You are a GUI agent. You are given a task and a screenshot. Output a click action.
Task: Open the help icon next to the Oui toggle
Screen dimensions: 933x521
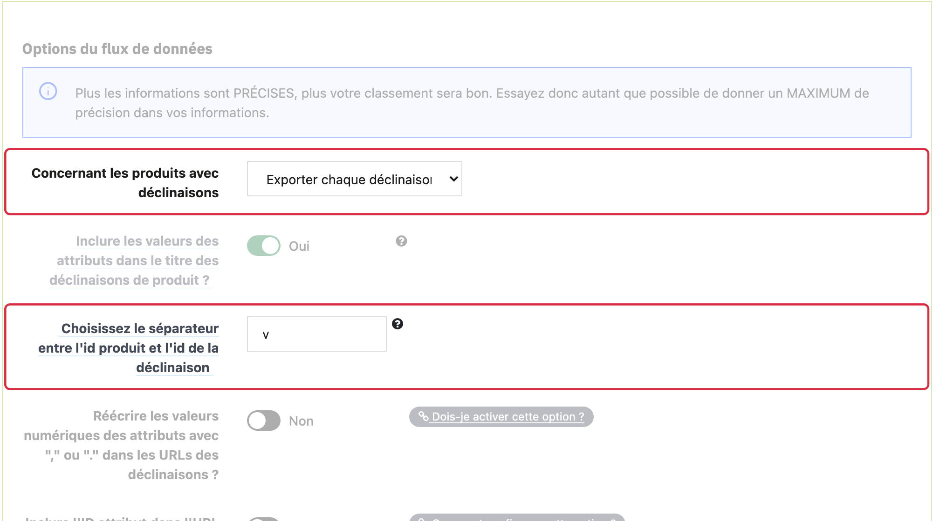[401, 241]
